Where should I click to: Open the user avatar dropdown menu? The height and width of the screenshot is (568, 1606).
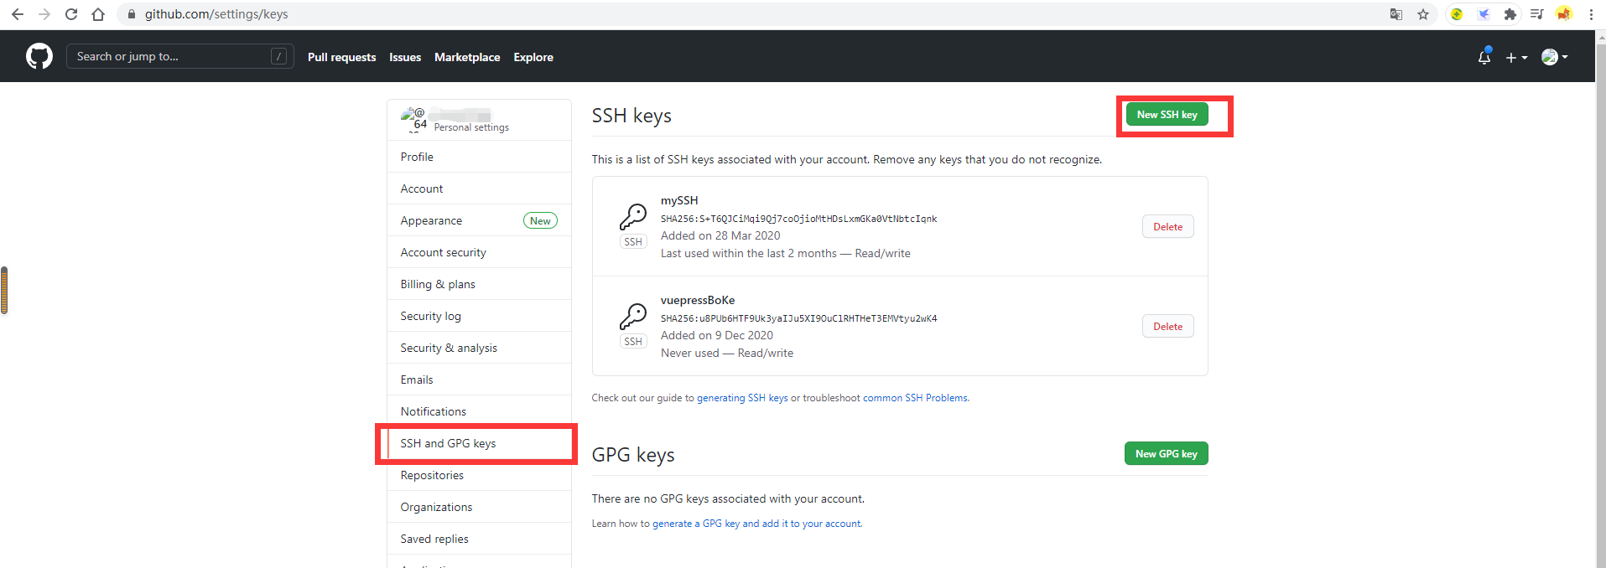point(1555,57)
